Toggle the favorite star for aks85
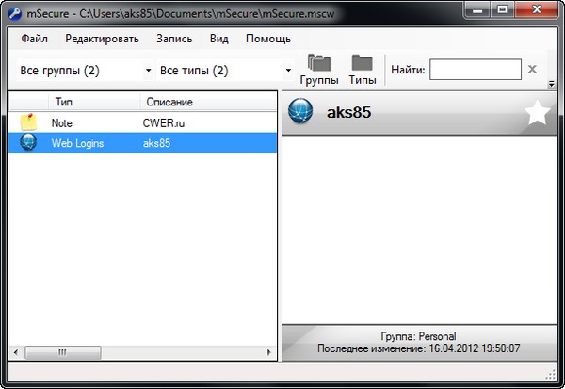This screenshot has height=389, width=565. [538, 112]
